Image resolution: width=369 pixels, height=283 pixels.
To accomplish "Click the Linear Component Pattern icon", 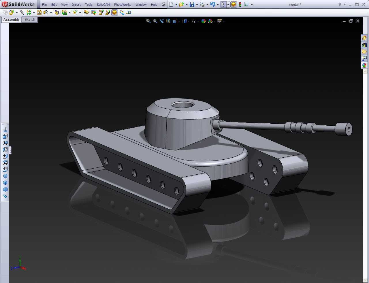I will click(29, 12).
